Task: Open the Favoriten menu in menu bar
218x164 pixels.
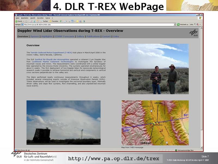Action: click(40, 18)
